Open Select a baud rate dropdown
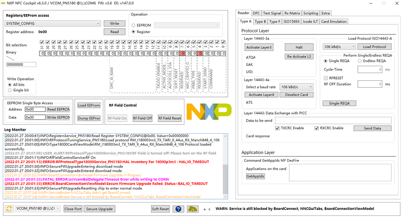403x218 pixels. coord(297,87)
